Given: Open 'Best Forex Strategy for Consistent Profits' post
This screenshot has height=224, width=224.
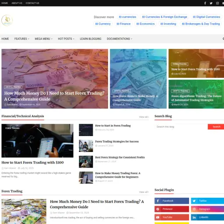Looking at the screenshot, I should (120, 157).
